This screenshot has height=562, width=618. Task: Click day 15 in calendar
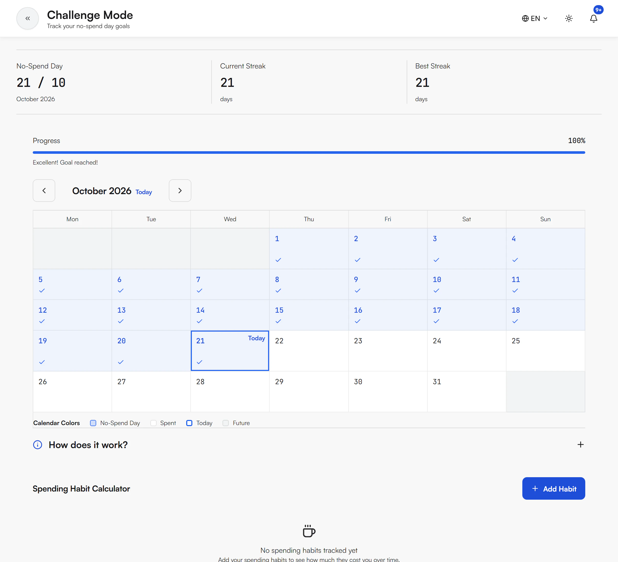pos(309,315)
